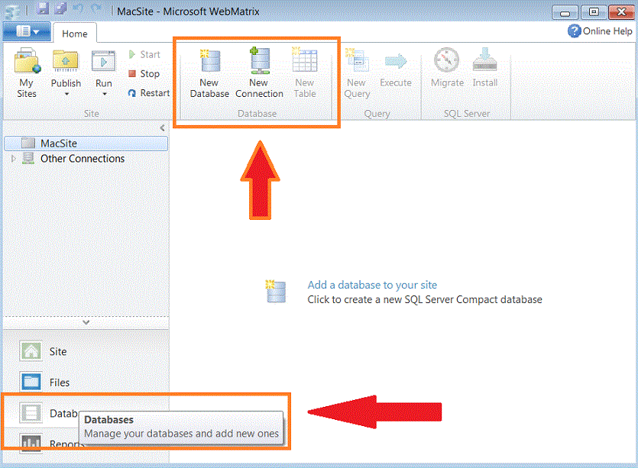Image resolution: width=638 pixels, height=468 pixels.
Task: Switch to the Home ribbon tab
Action: (75, 34)
